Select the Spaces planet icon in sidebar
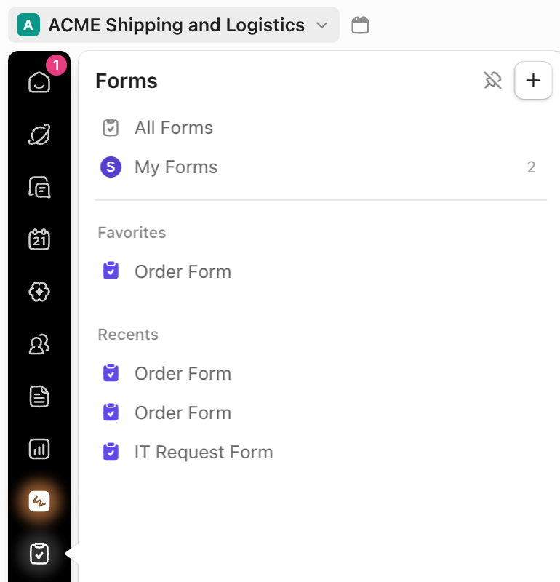This screenshot has height=582, width=560. tap(39, 135)
